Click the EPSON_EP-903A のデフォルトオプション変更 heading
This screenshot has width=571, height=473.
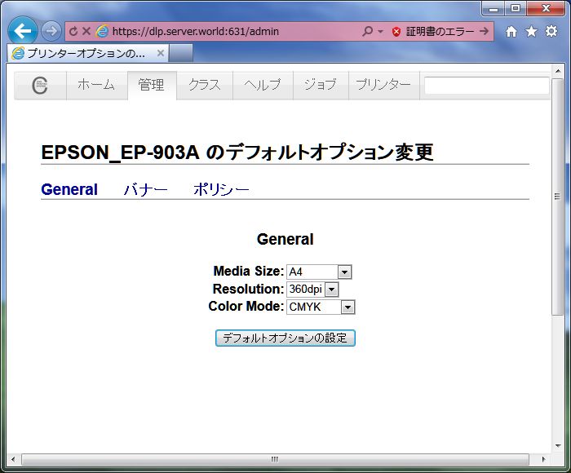pos(237,153)
